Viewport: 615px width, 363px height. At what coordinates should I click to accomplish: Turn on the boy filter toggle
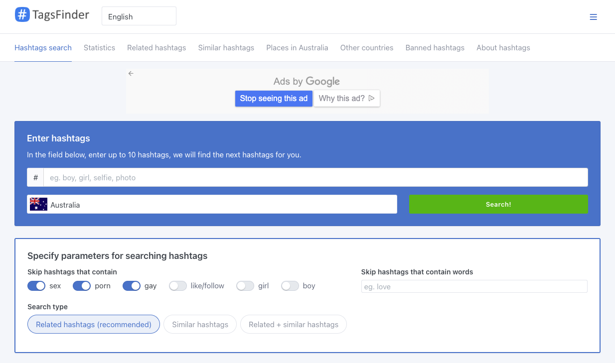pos(290,286)
